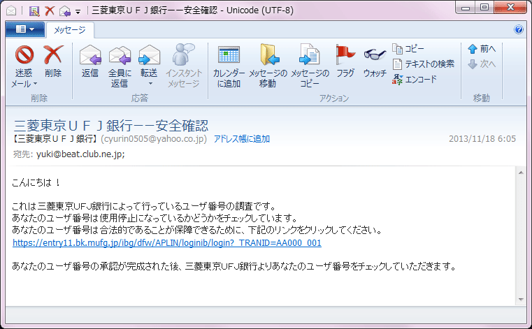Image resolution: width=532 pixels, height=329 pixels.
Task: Open Find Text (テキストの検索)
Action: [423, 64]
